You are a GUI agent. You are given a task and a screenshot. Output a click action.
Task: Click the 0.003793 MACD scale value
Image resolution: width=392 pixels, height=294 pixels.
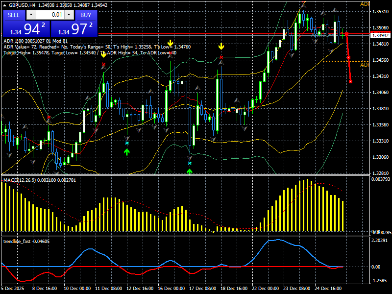click(381, 179)
